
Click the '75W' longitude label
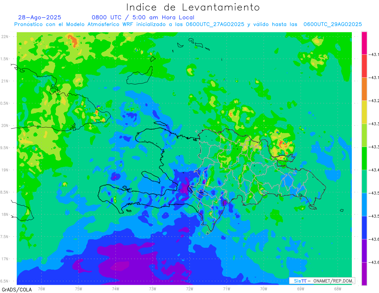[x=78, y=289]
